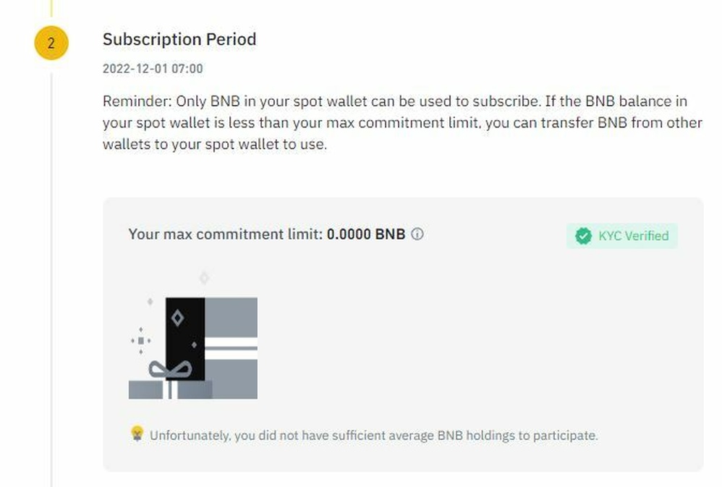Click the KYC Verified text label

tap(633, 236)
